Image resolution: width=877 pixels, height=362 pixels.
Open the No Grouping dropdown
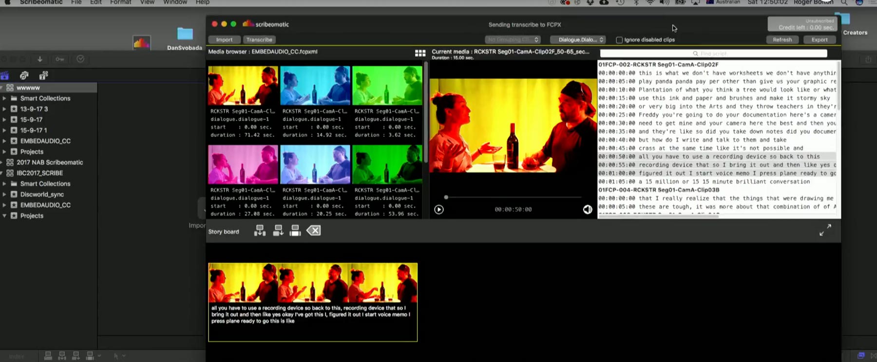[x=513, y=39]
